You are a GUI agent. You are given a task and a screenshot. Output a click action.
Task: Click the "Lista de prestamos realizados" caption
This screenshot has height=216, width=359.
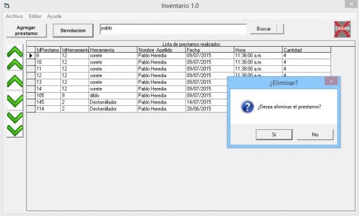191,44
